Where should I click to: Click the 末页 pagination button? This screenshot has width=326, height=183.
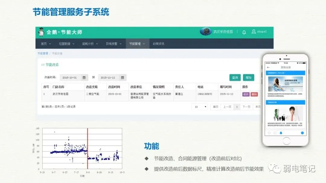[x=257, y=107]
